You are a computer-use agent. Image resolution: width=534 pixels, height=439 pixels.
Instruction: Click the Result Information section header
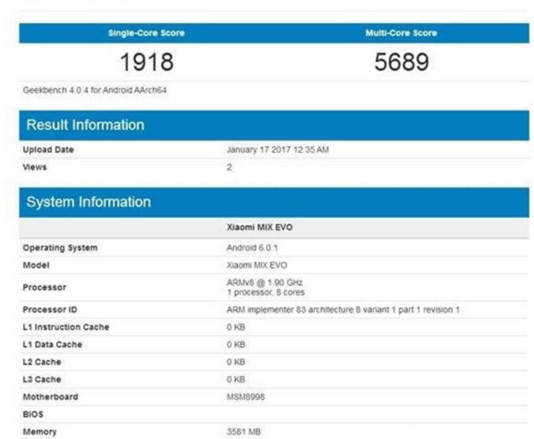[85, 125]
